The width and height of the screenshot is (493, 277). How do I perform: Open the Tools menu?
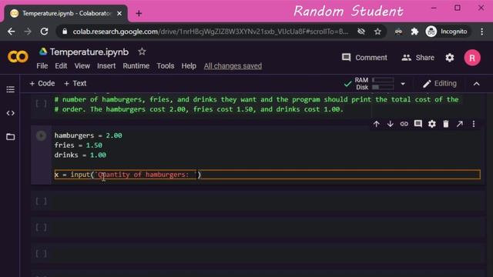pyautogui.click(x=166, y=66)
